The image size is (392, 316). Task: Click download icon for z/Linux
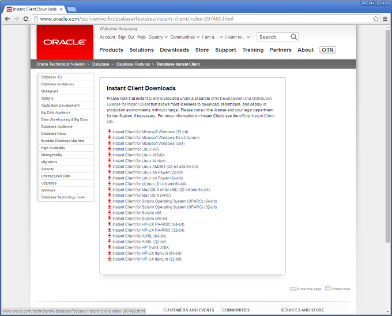point(110,183)
